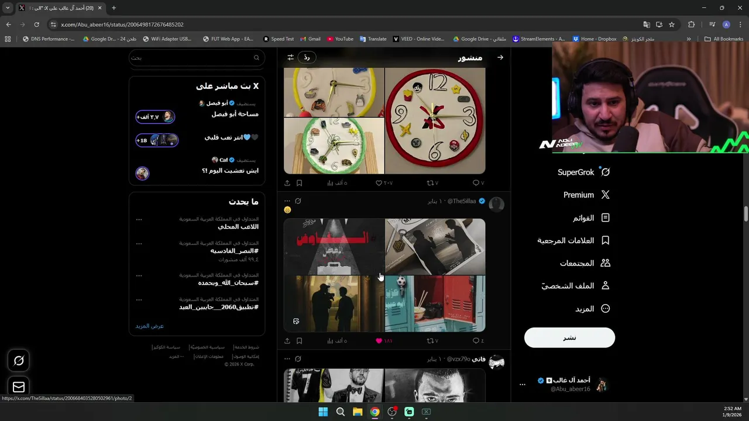Open locker image in TheSillaa post
This screenshot has width=749, height=421.
pyautogui.click(x=435, y=303)
